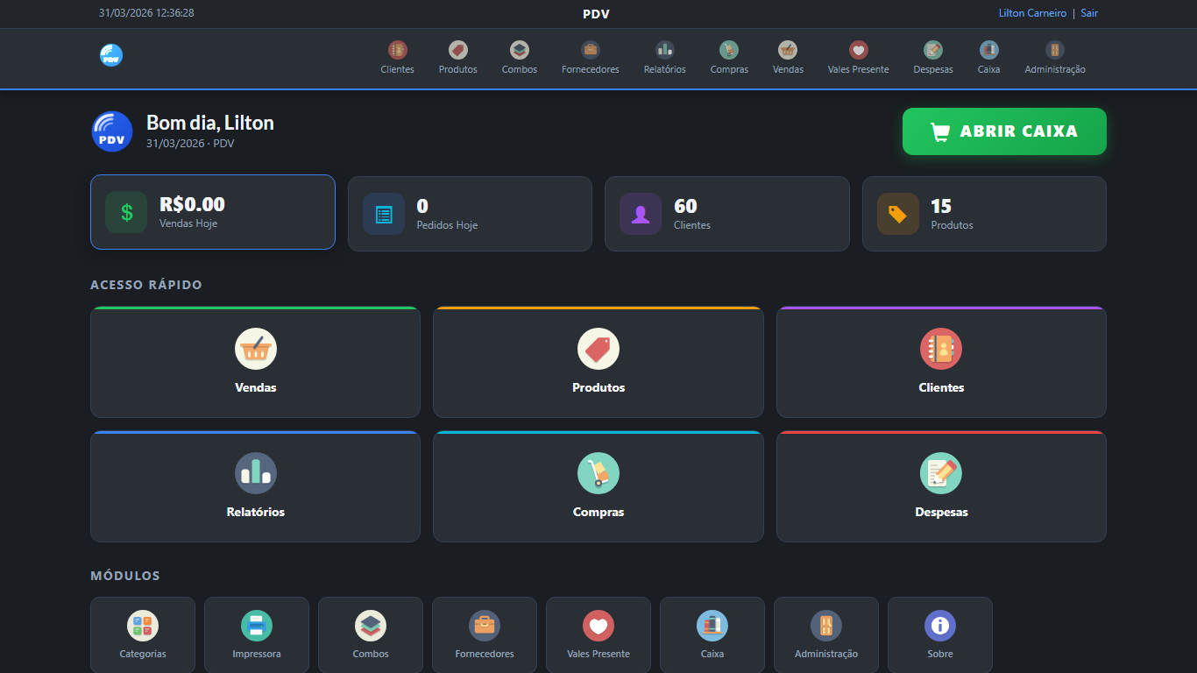The height and width of the screenshot is (673, 1197).
Task: Open Despesas quick access card
Action: 941,486
